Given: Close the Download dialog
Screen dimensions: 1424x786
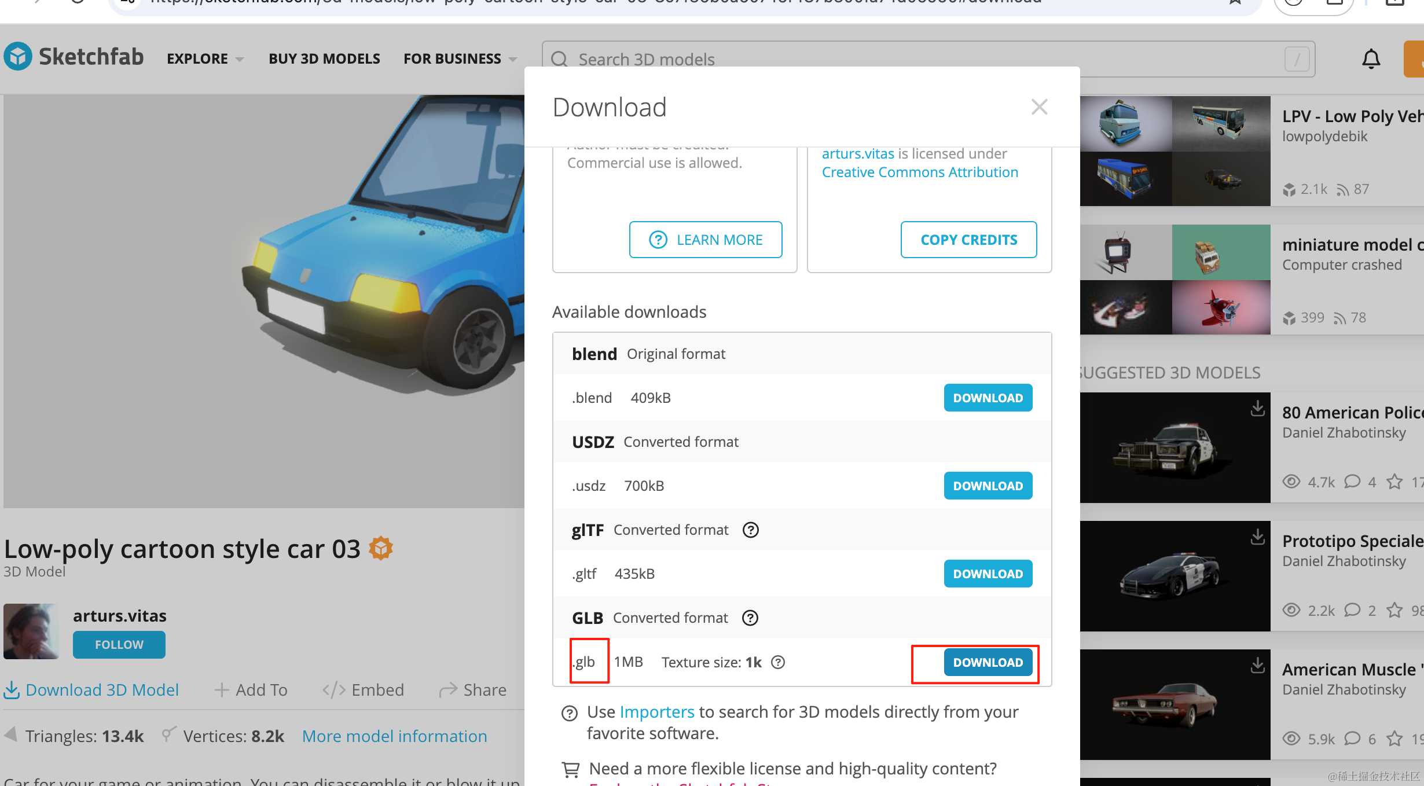Looking at the screenshot, I should [1040, 107].
